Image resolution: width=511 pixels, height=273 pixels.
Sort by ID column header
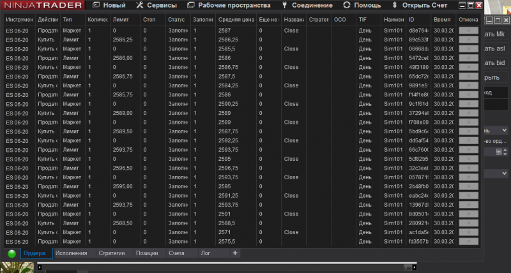point(418,20)
